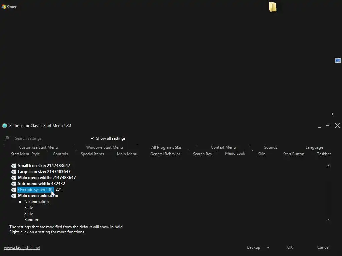
Task: Click the settings list scroll down arrow
Action: pyautogui.click(x=329, y=220)
